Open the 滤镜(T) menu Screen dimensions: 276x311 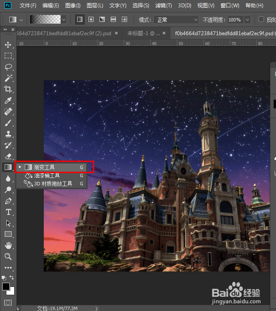pyautogui.click(x=164, y=6)
